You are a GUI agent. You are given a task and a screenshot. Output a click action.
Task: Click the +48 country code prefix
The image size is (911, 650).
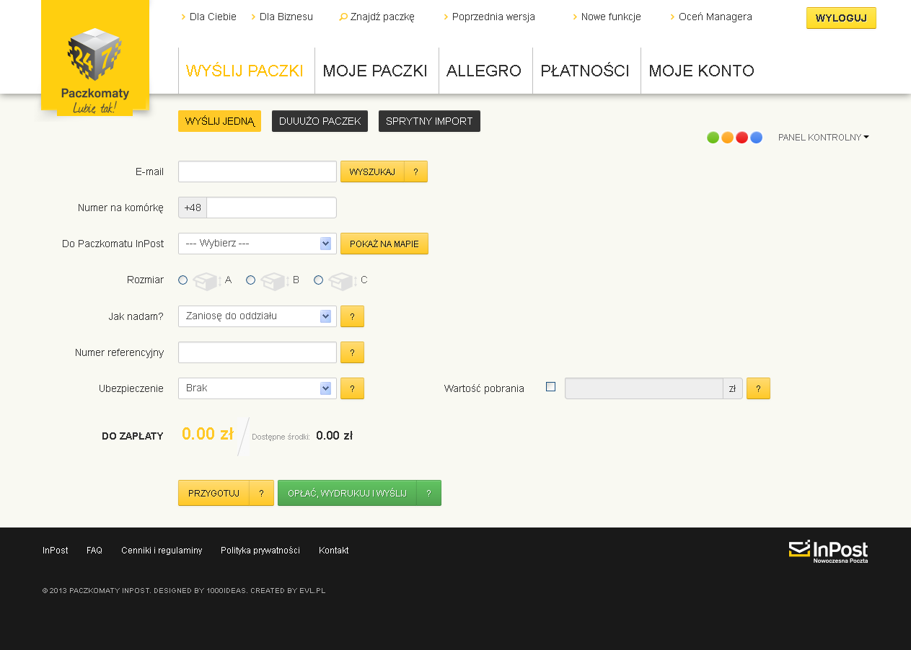[193, 208]
